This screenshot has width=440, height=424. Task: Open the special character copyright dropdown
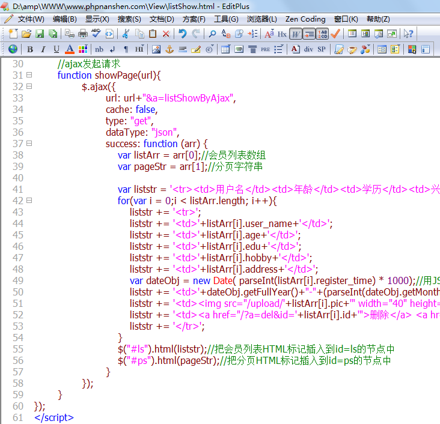click(x=210, y=49)
